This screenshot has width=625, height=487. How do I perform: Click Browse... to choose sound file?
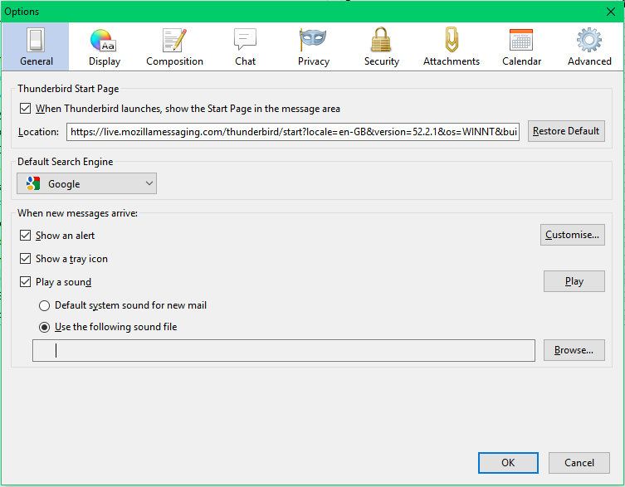point(574,350)
